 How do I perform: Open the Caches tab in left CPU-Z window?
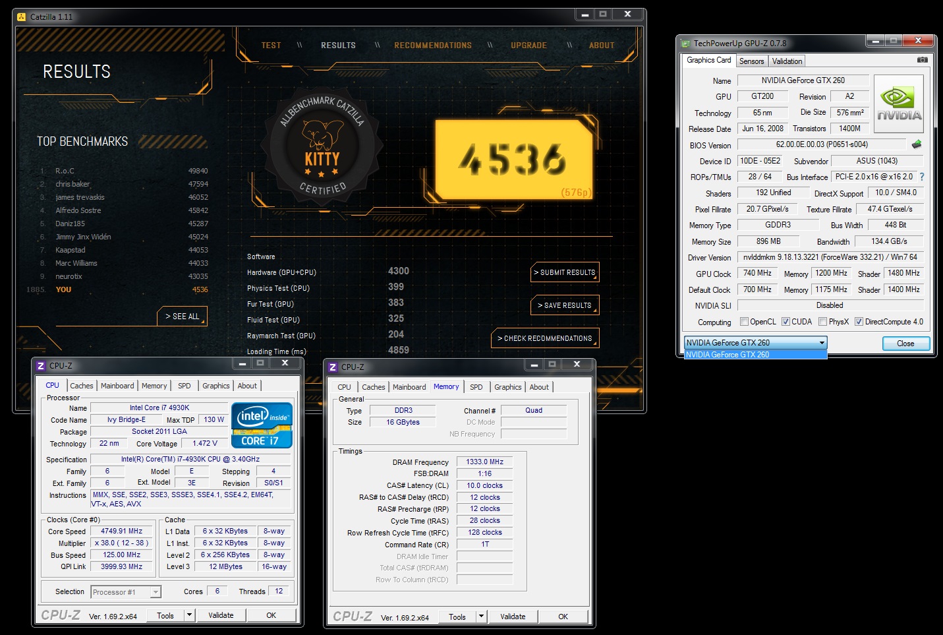pyautogui.click(x=82, y=386)
